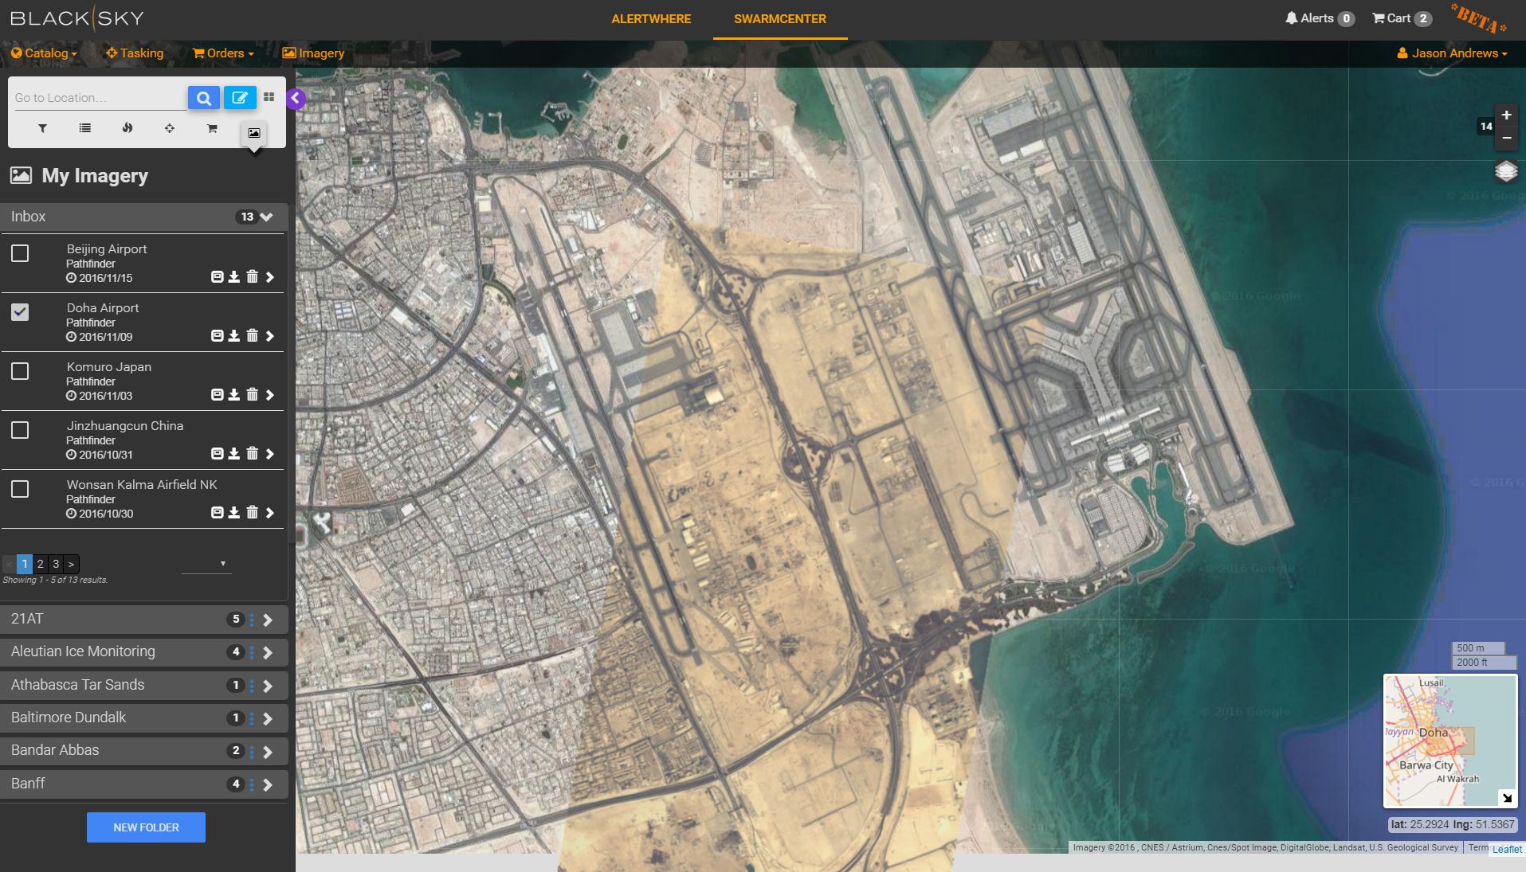Screen dimensions: 1526x872
Task: Open the heatmap flame tool
Action: (x=127, y=128)
